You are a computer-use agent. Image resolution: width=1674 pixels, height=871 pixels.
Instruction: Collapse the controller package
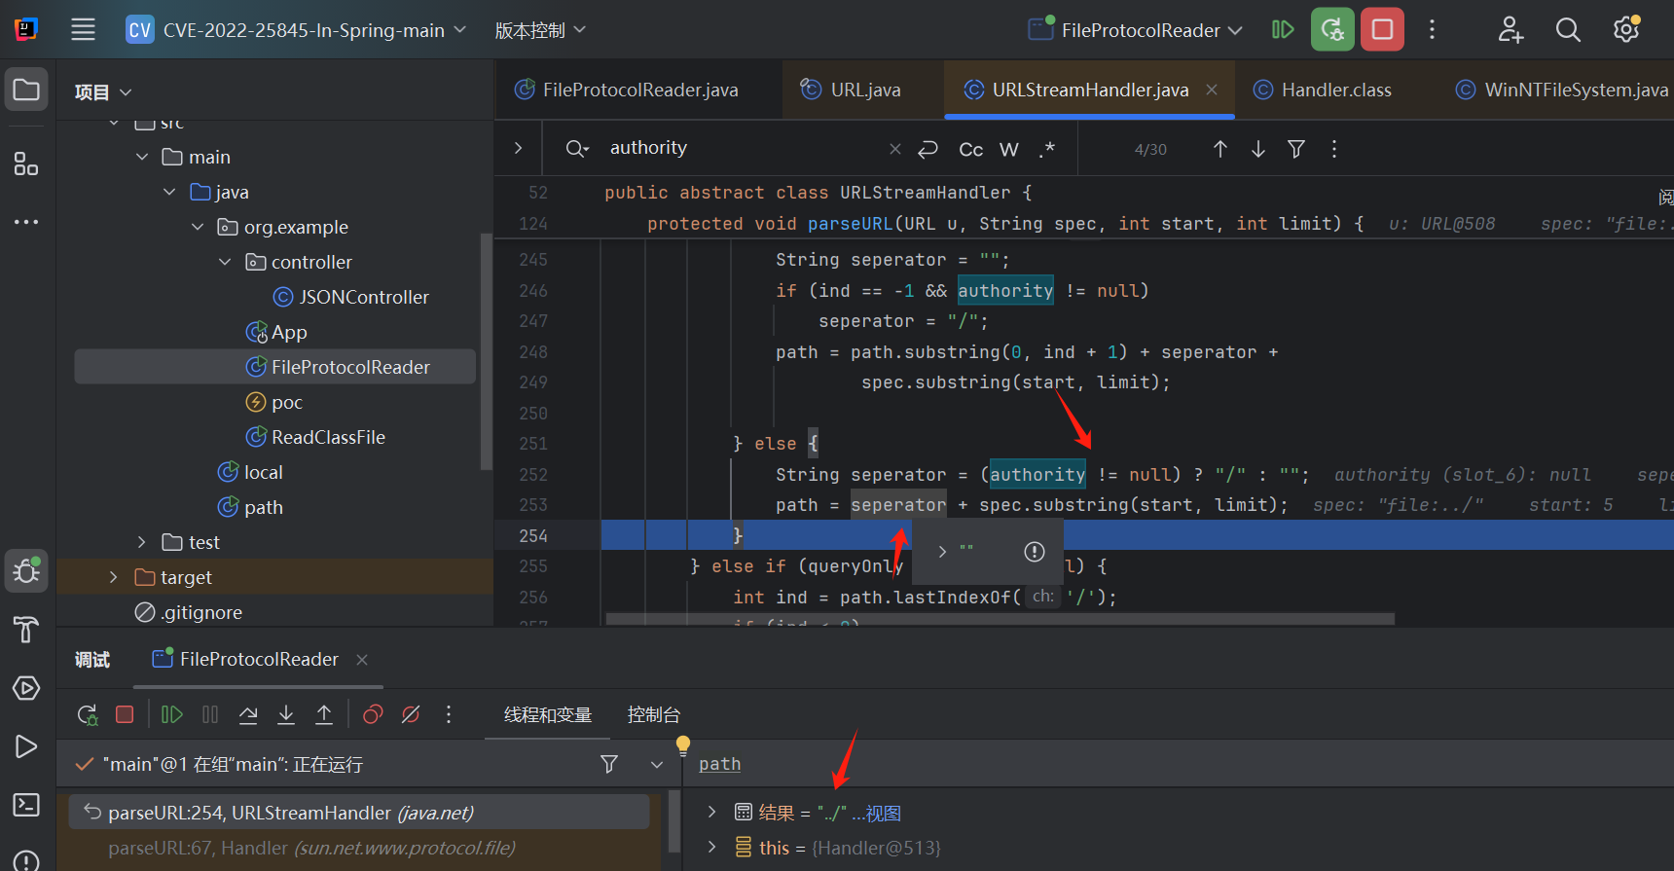225,262
